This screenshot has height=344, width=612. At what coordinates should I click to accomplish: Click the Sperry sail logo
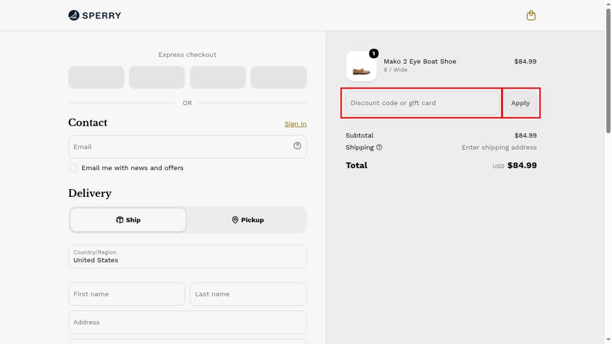94,15
